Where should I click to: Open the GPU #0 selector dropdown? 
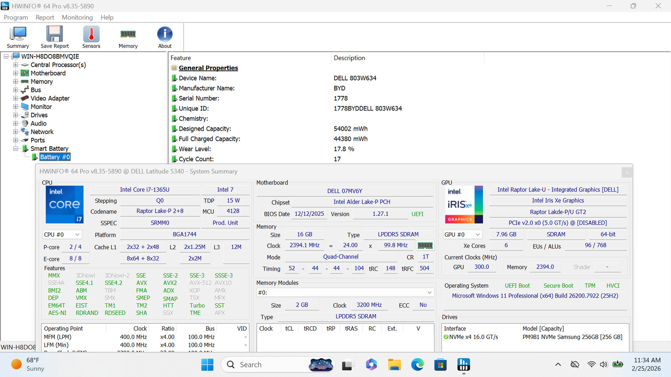463,235
